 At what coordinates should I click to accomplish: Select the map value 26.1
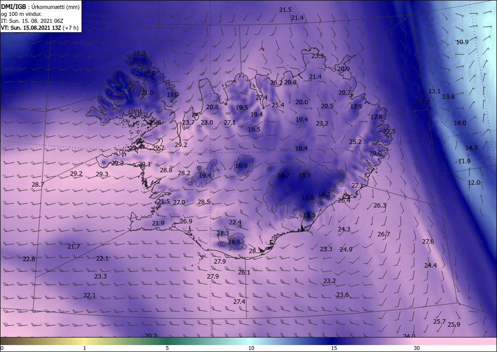244,272
